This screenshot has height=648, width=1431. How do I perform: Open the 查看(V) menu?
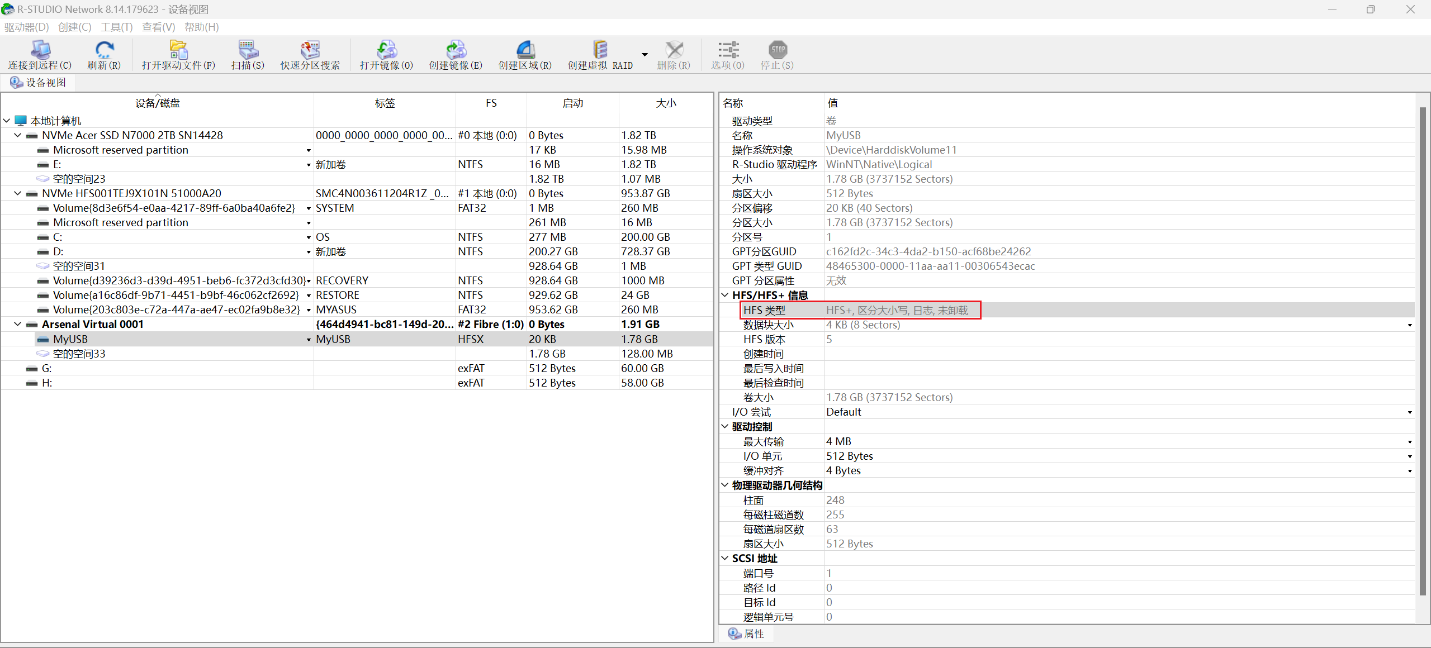coord(158,27)
